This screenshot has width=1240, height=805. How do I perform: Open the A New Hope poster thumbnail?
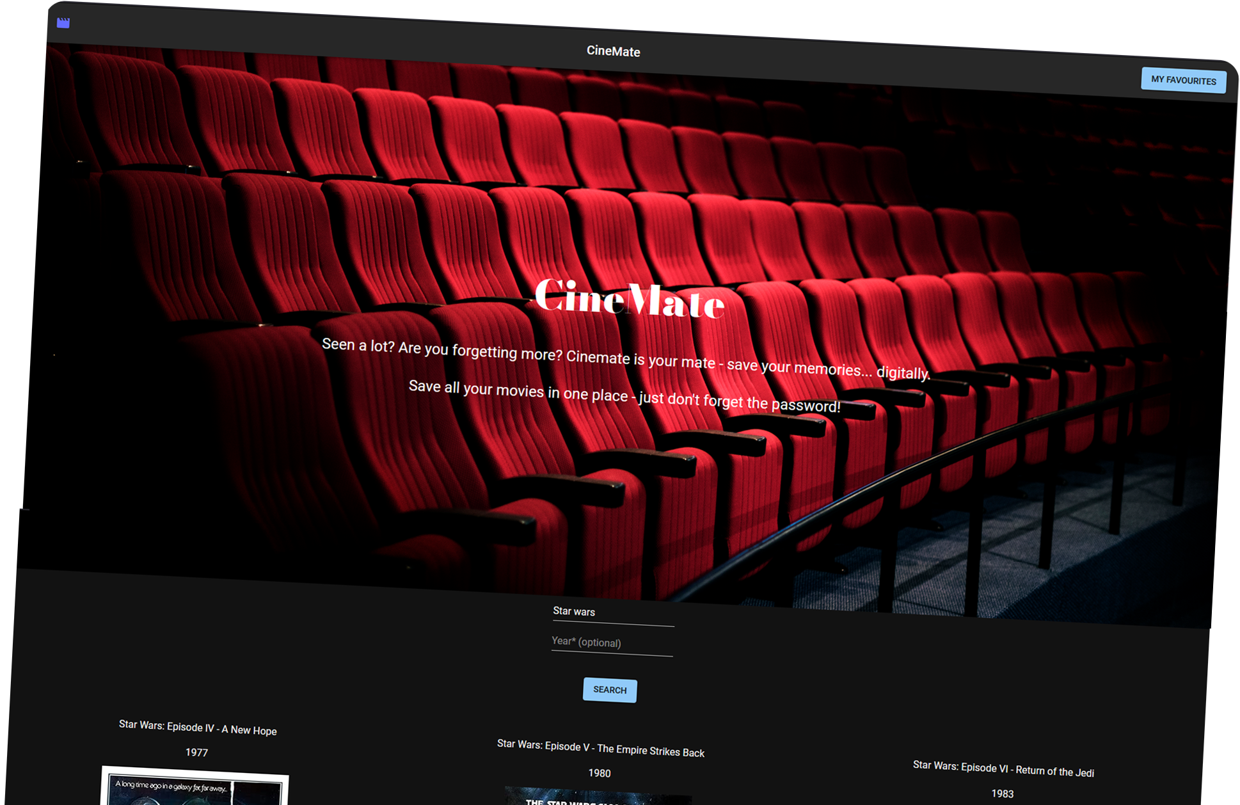click(194, 786)
